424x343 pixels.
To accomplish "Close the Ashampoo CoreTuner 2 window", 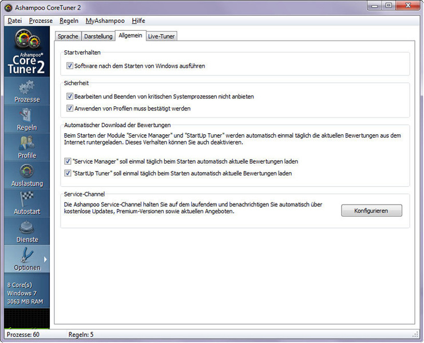I will point(408,5).
